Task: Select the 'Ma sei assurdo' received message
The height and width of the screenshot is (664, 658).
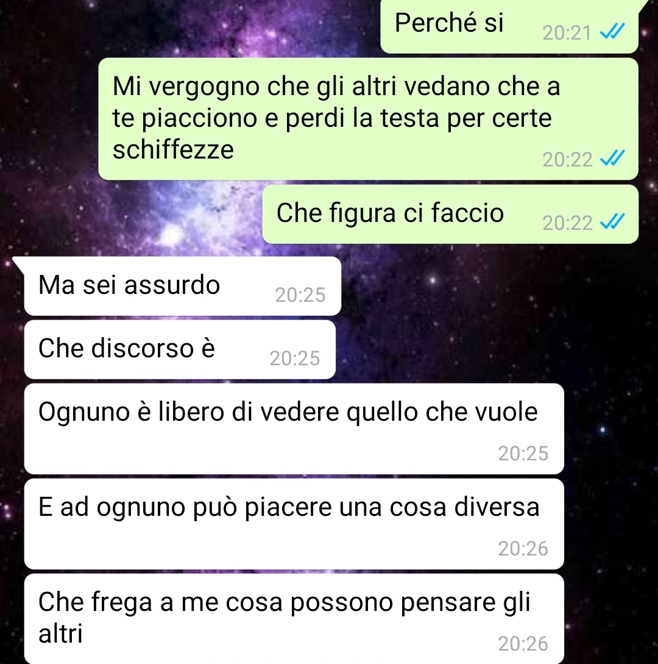Action: tap(182, 286)
